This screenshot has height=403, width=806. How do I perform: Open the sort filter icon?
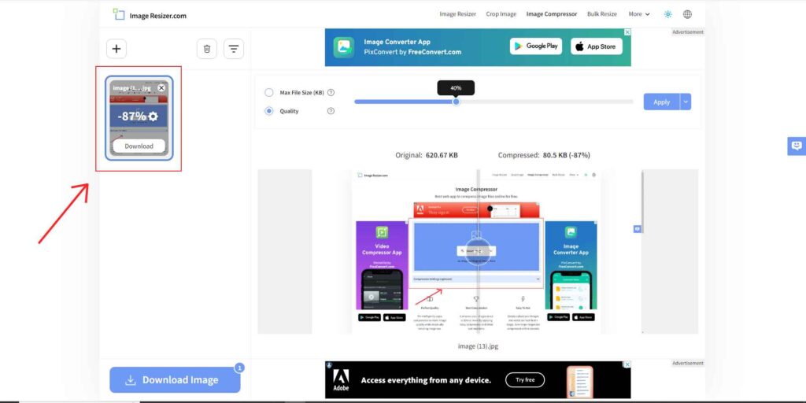pos(234,49)
